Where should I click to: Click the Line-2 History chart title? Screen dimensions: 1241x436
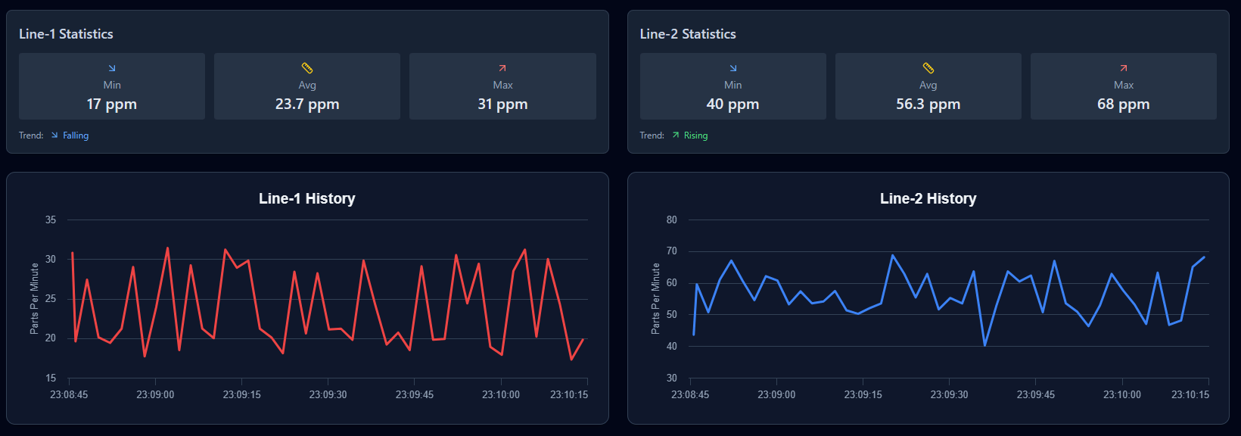point(928,198)
